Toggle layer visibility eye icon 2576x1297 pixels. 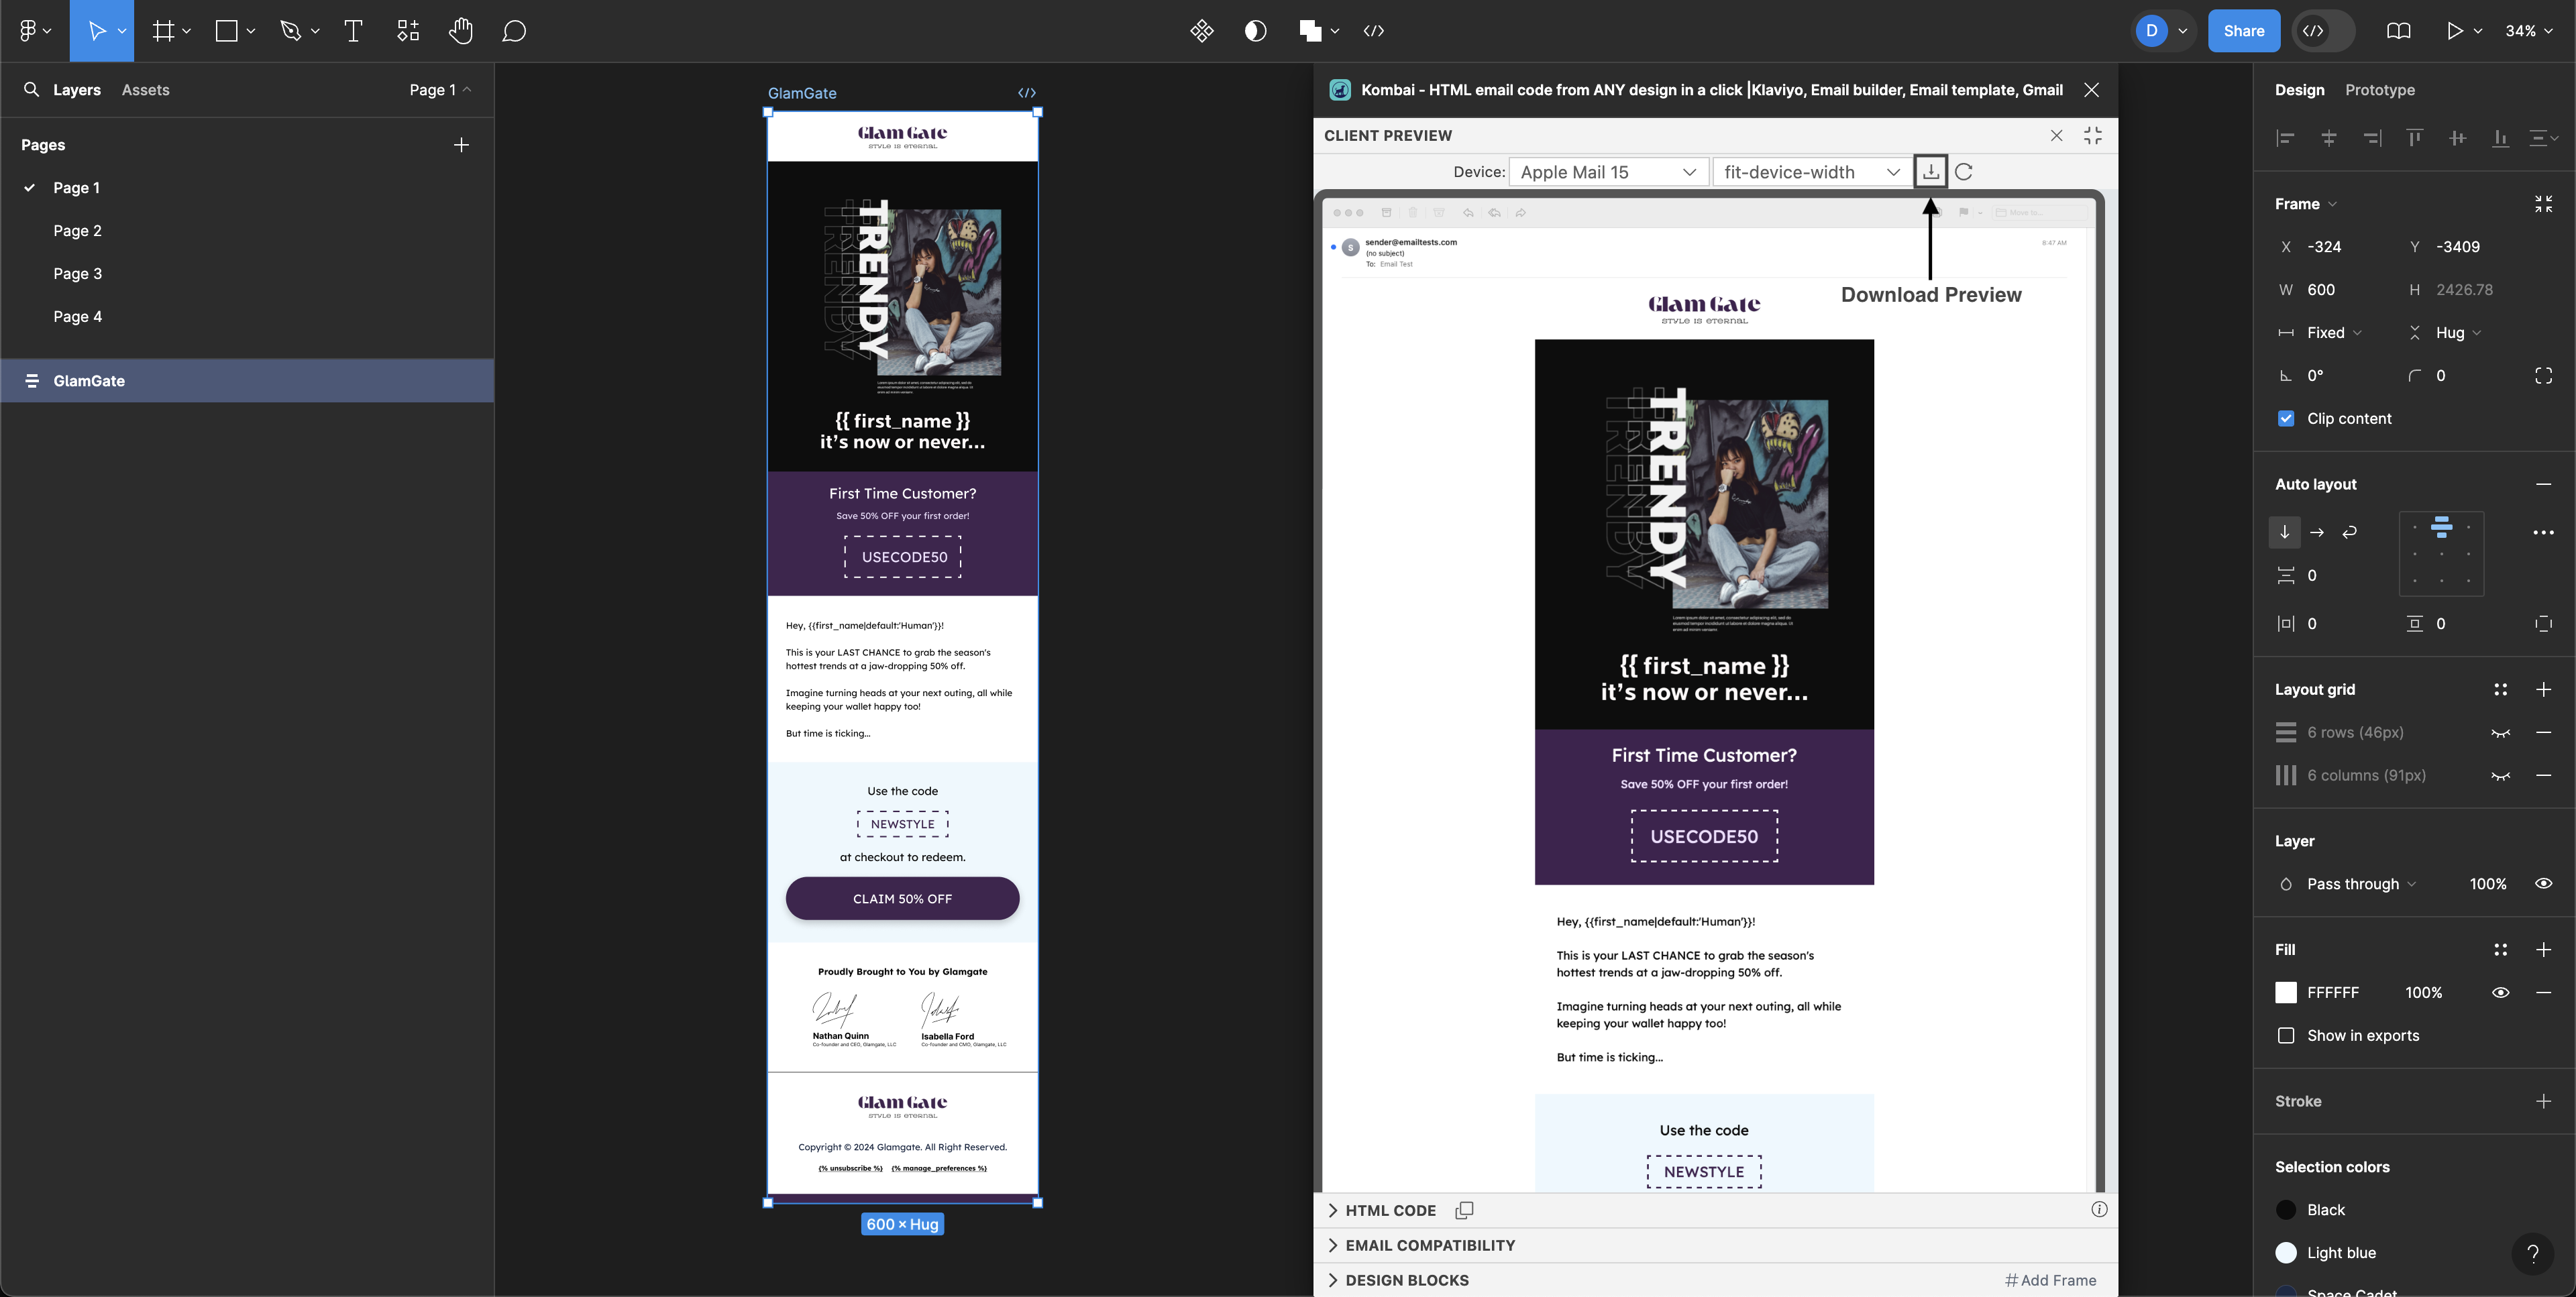(x=2544, y=883)
